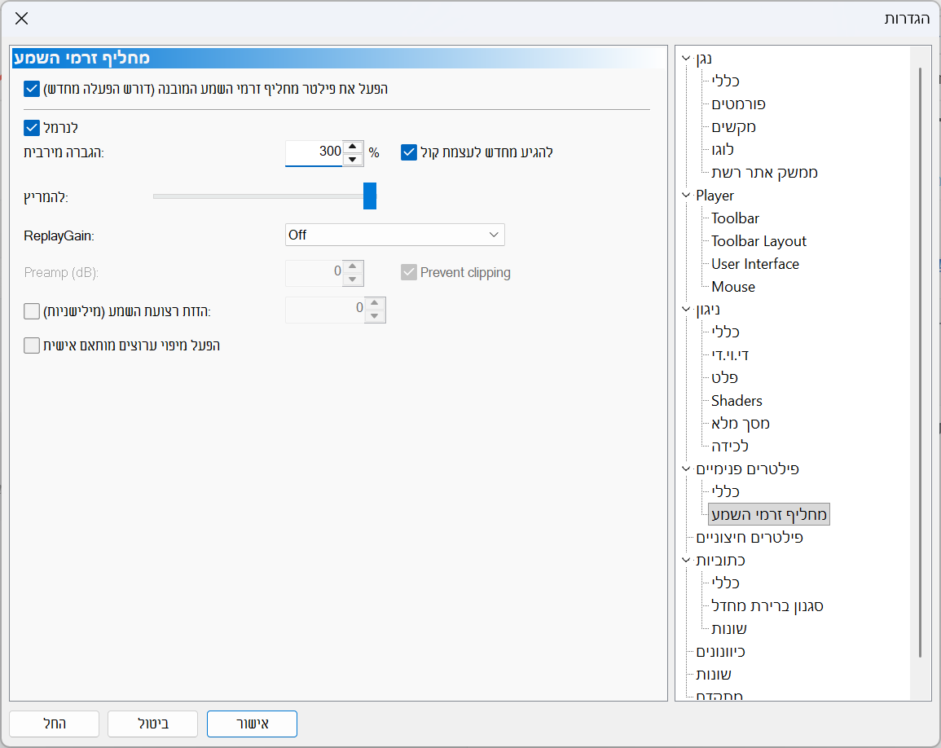Open the ReplayGain dropdown

point(395,235)
